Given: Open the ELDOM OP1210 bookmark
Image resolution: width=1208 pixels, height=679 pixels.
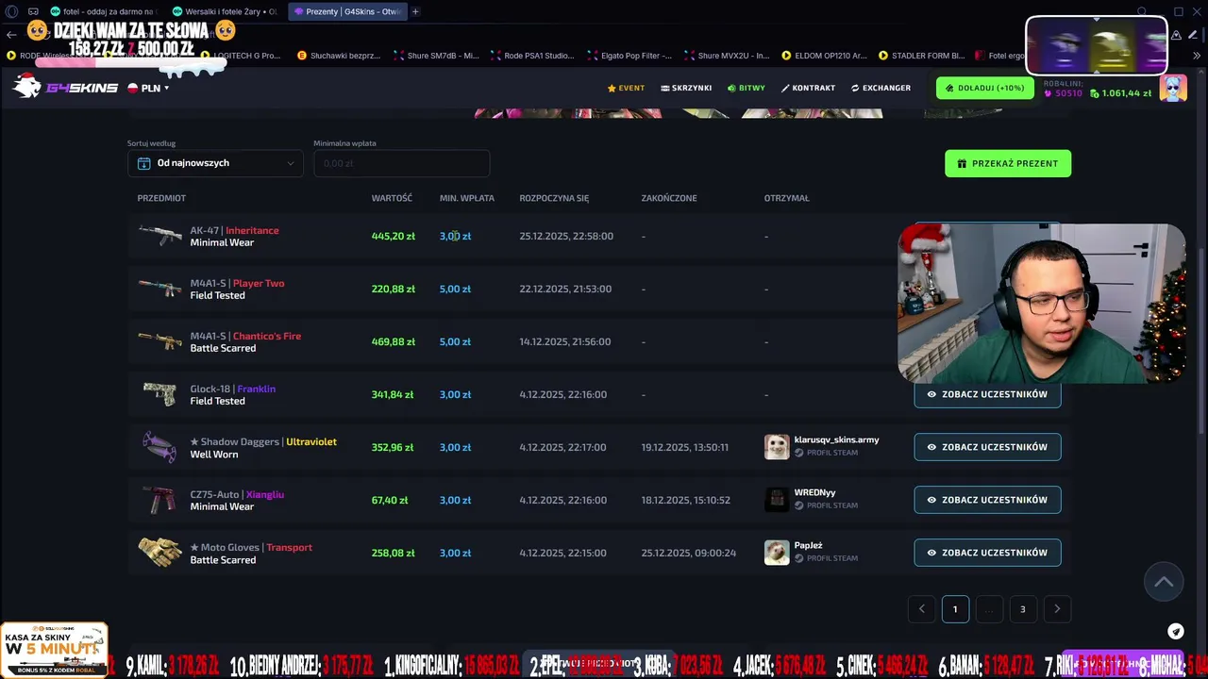Looking at the screenshot, I should (x=824, y=56).
